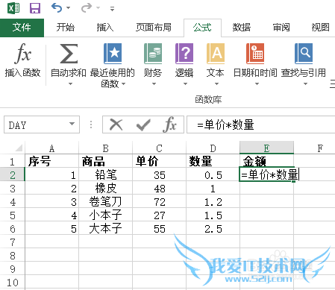335x290 pixels.
Task: Open the 文件 (File) tab
Action: point(22,28)
